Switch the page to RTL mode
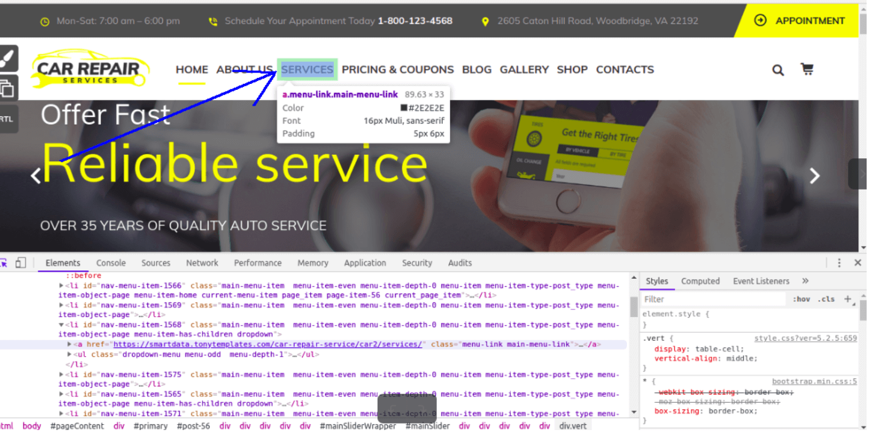869x433 pixels. point(6,118)
